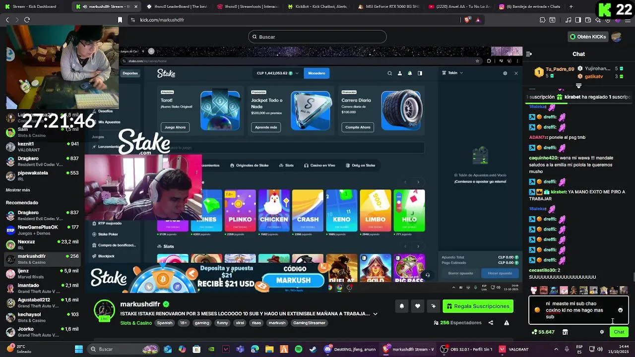This screenshot has height=357, width=635.
Task: Expand the stream title chevron
Action: (375, 314)
